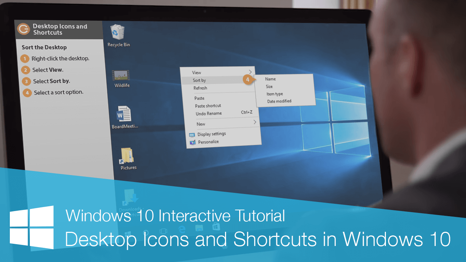The image size is (466, 262).
Task: Open the Sort by submenu
Action: pyautogui.click(x=200, y=80)
